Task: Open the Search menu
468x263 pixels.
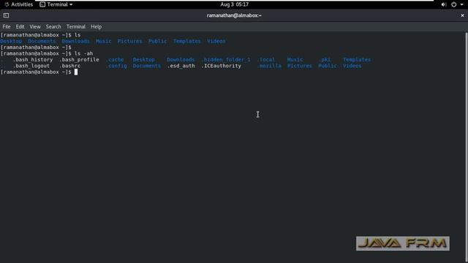Action: (x=53, y=27)
